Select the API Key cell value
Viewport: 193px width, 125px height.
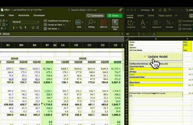156,74
